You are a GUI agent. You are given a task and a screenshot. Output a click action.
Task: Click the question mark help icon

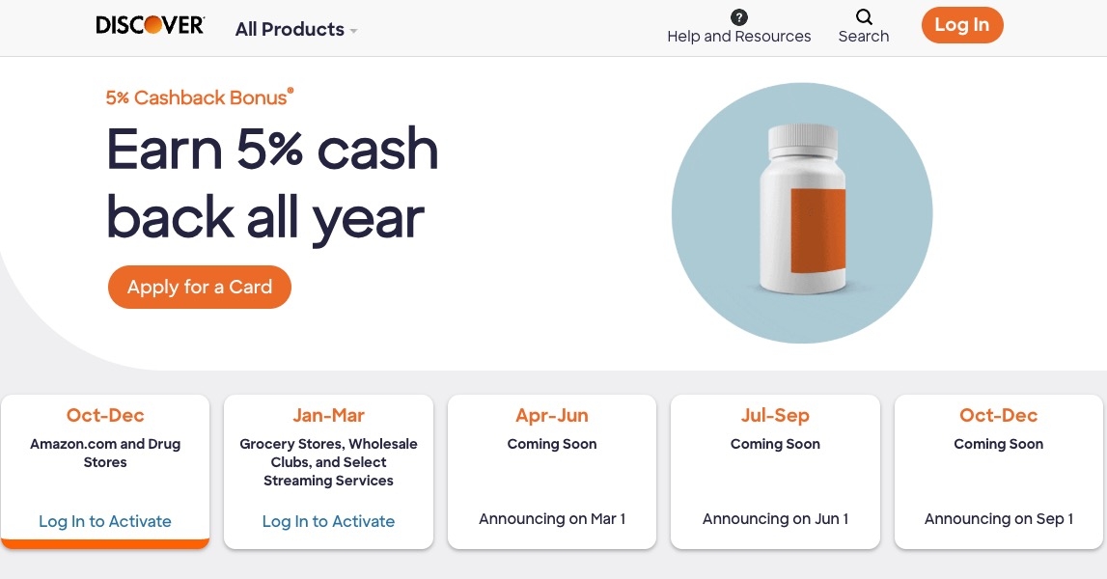point(738,16)
